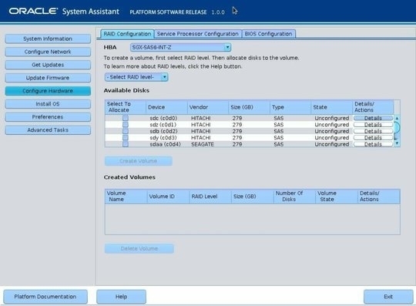Click the Vendor column header

(208, 107)
